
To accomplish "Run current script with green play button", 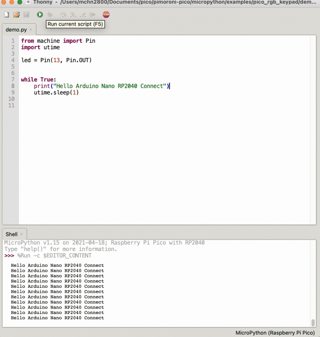I will tap(40, 15).
